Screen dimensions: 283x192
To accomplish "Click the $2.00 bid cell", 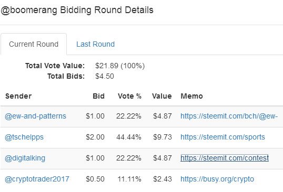I will (95, 137).
